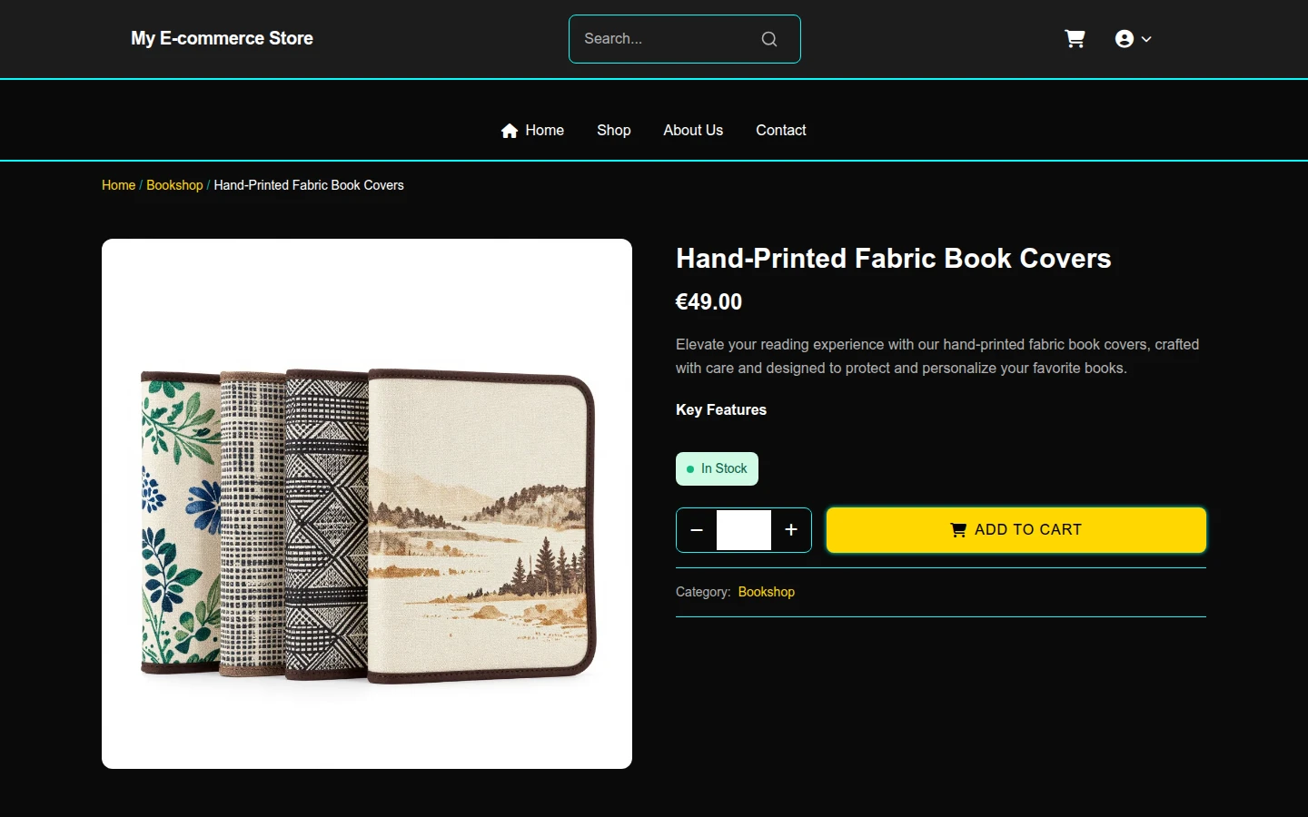Add the book covers to cart
Viewport: 1308px width, 817px height.
tap(1016, 530)
